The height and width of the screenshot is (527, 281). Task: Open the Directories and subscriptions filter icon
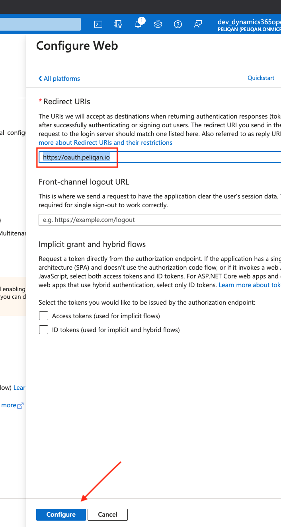click(x=118, y=24)
